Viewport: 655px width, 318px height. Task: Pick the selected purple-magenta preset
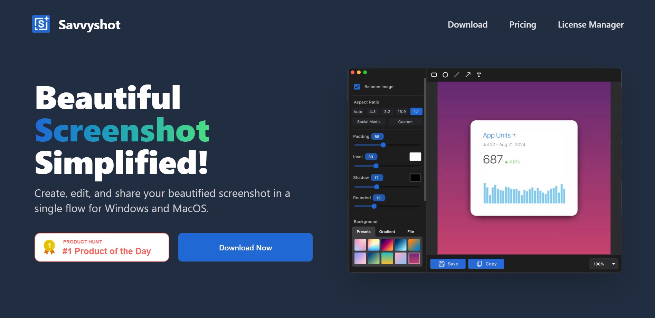414,258
